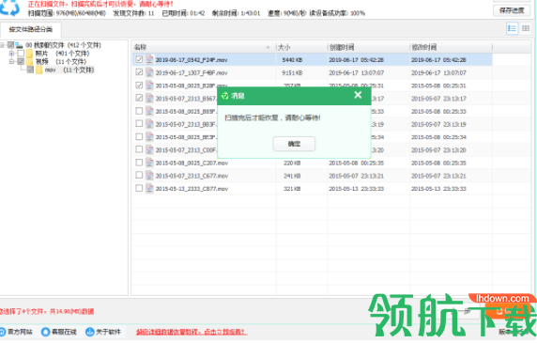Uncheck file 2019-06-17_1307 checkbox
Viewport: 537px width, 343px height.
point(139,72)
